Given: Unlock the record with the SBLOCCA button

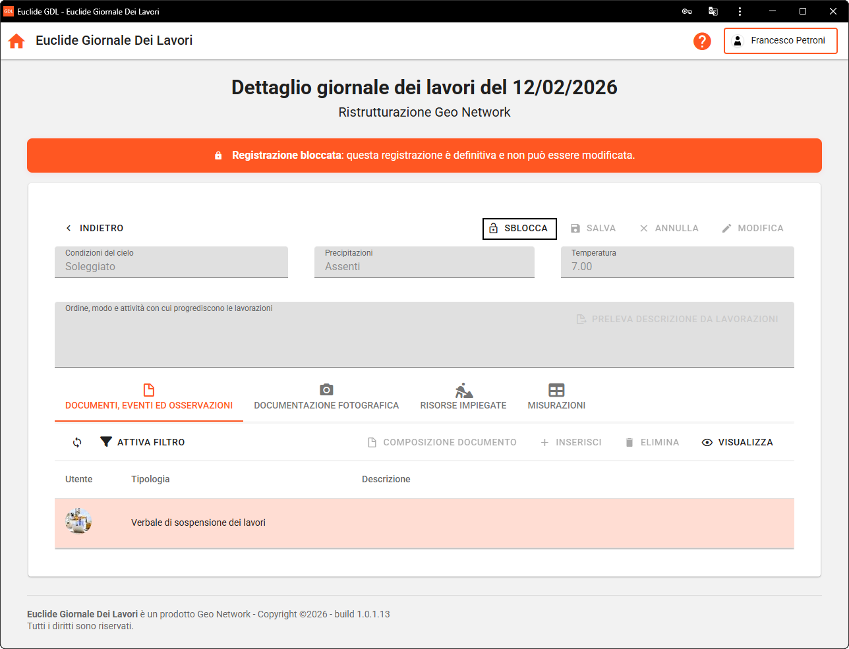Looking at the screenshot, I should [x=519, y=229].
